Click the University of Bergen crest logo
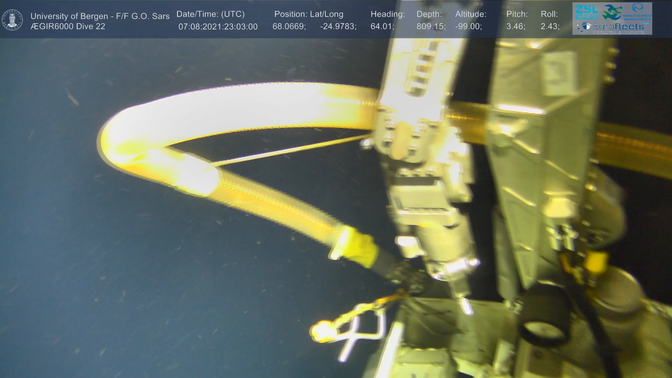 pyautogui.click(x=12, y=20)
